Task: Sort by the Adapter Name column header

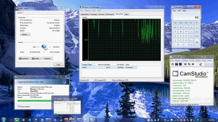Action: (88, 65)
